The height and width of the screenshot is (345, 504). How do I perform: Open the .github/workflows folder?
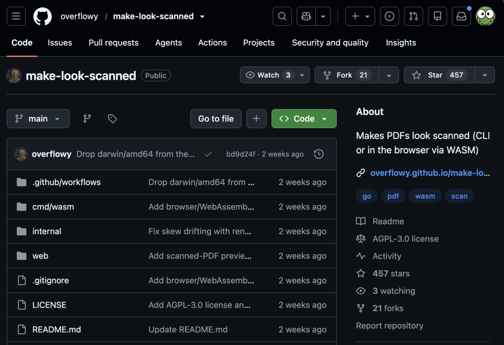click(66, 182)
